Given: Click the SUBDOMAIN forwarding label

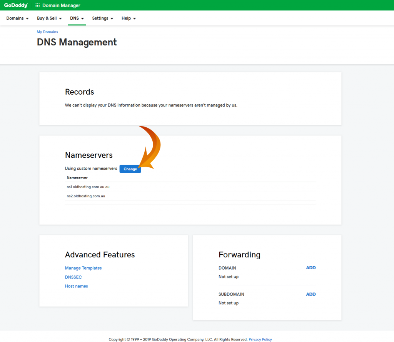Looking at the screenshot, I should pyautogui.click(x=231, y=294).
